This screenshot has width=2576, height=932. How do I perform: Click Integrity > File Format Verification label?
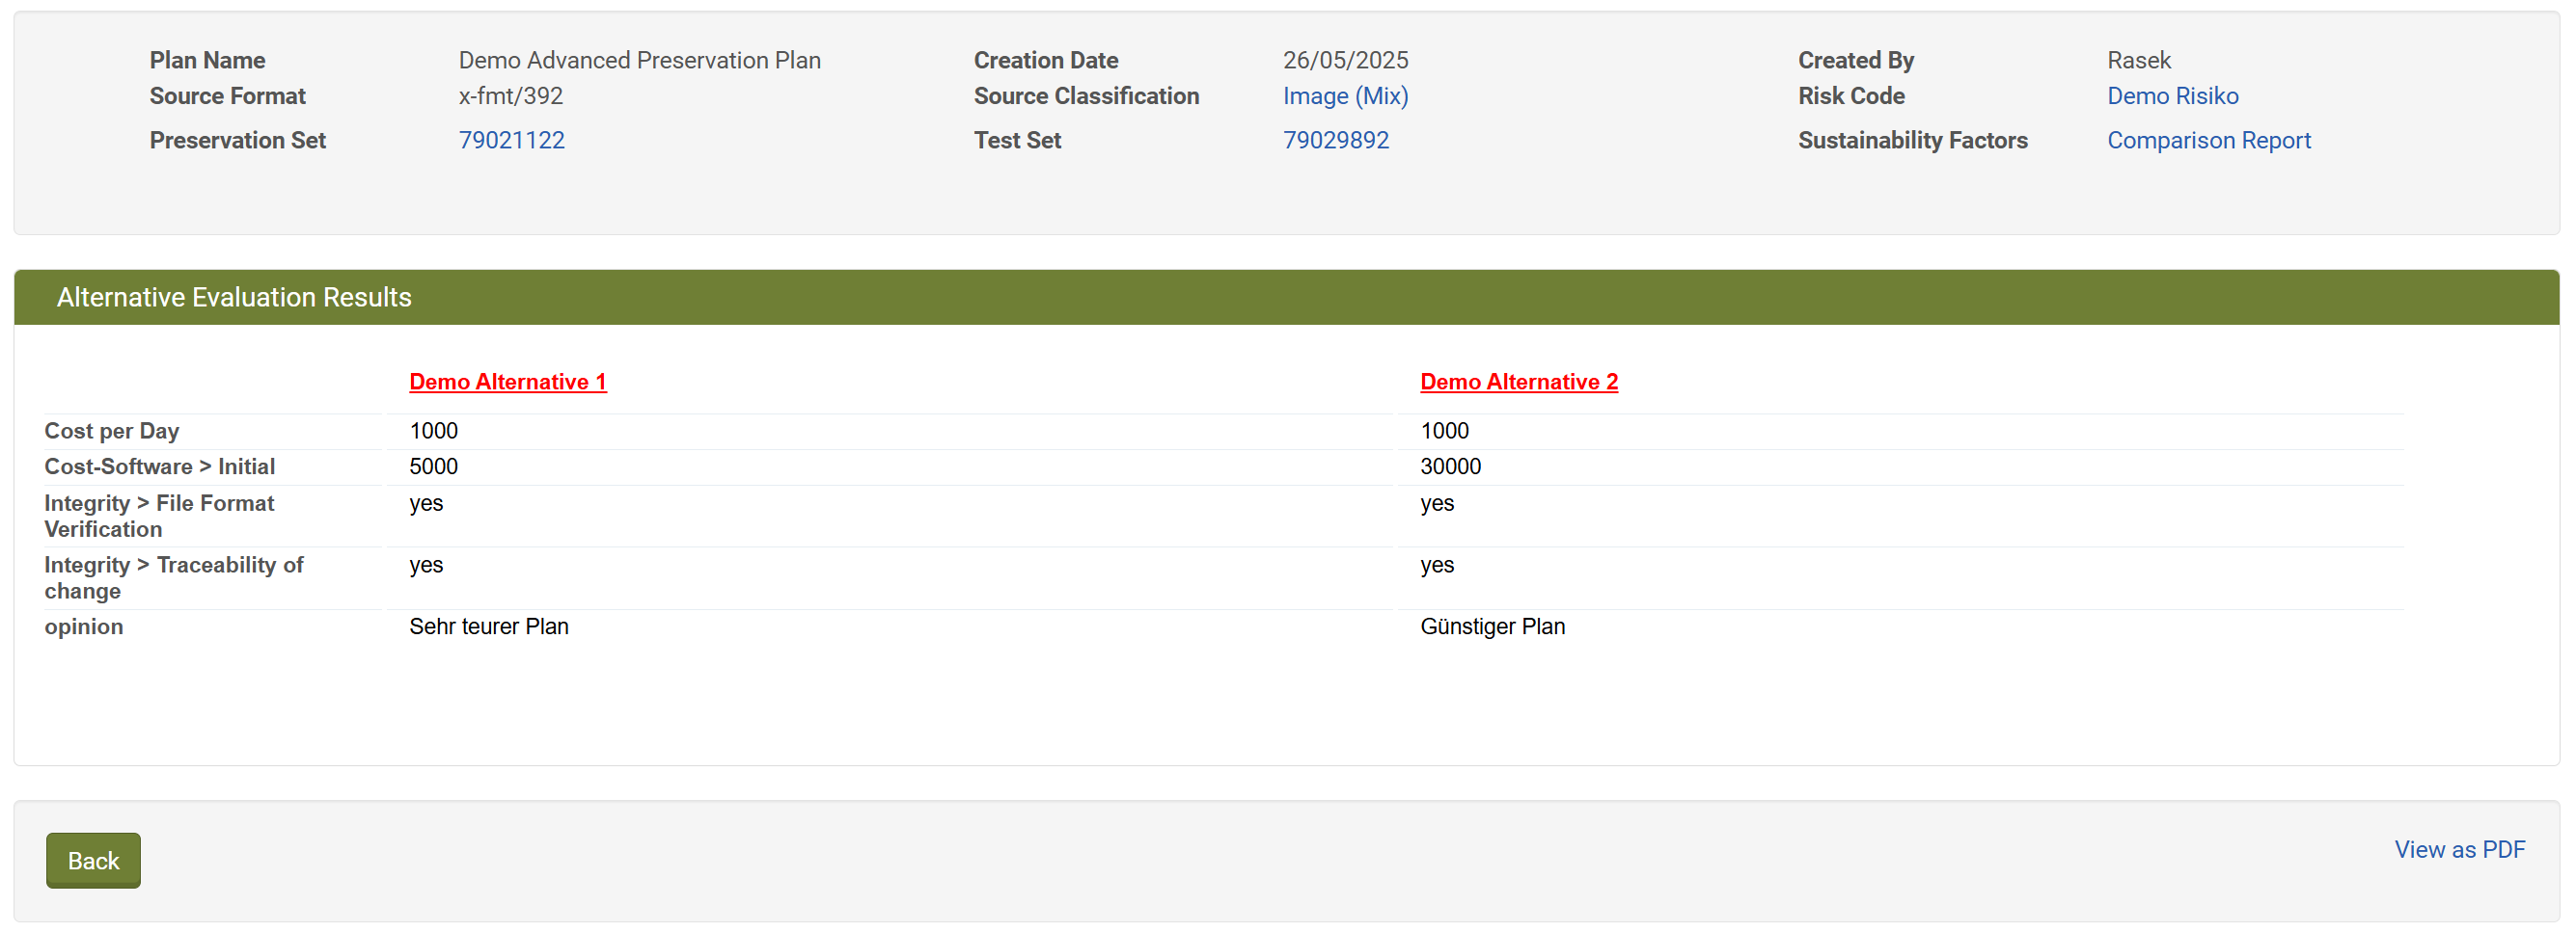tap(159, 516)
